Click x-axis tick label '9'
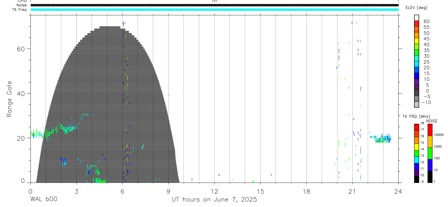 pyautogui.click(x=168, y=191)
